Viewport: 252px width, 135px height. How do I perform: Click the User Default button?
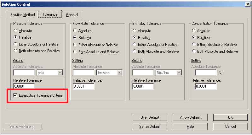click(150, 117)
